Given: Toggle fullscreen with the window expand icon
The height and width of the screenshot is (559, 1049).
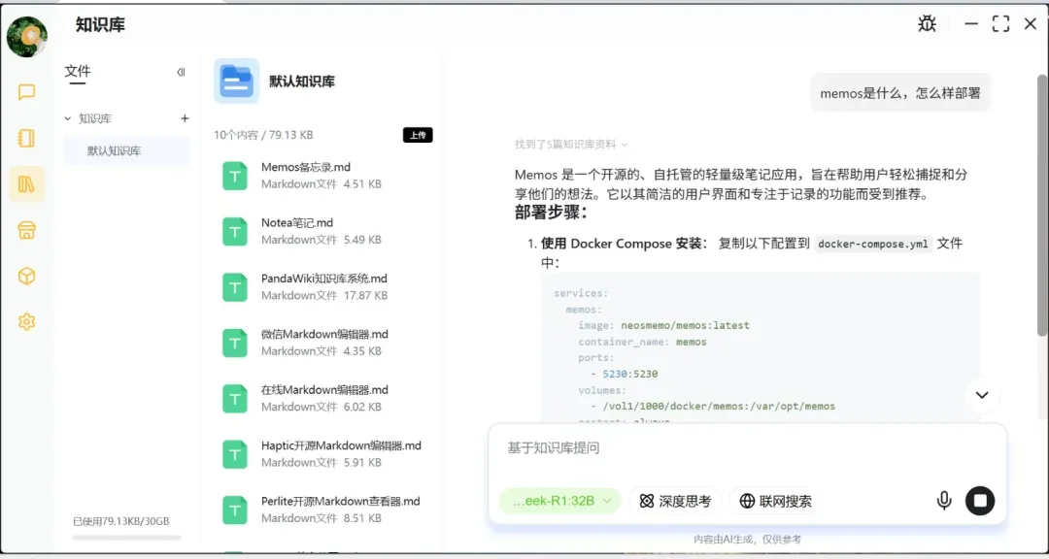Looking at the screenshot, I should pyautogui.click(x=1000, y=24).
